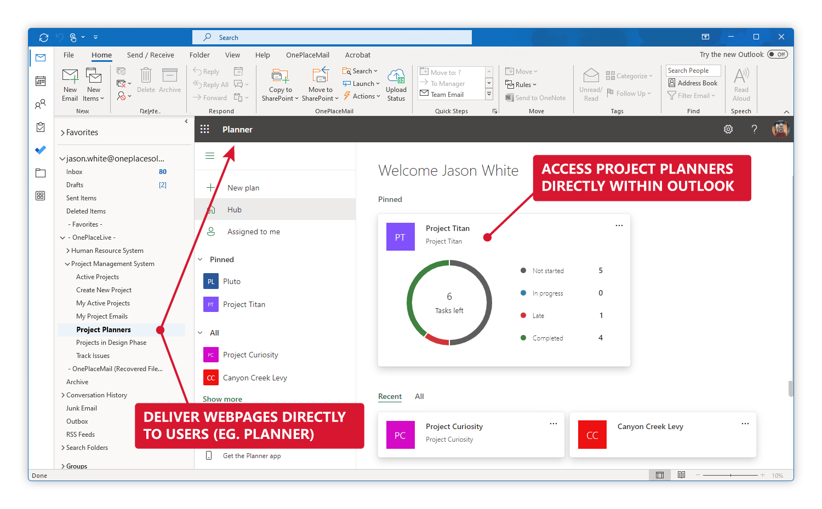
Task: Open Project Curiosity card options menu
Action: pos(553,424)
